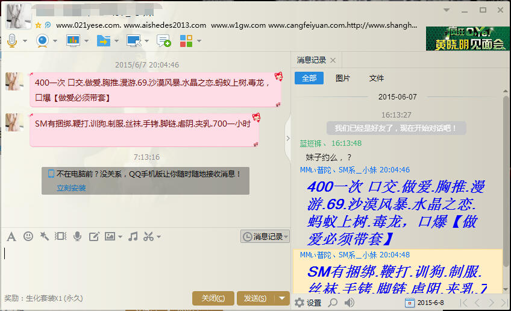Click the window shake icon in editor toolbar
Screen dimensions: 511x311
60,236
